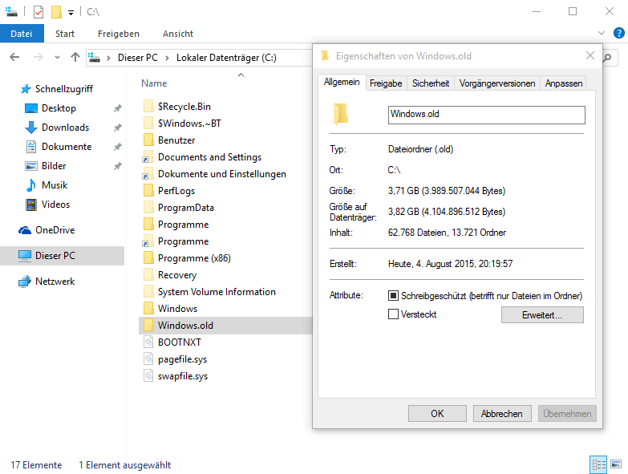
Task: Select Documents and Settings shortcut
Action: coord(209,157)
